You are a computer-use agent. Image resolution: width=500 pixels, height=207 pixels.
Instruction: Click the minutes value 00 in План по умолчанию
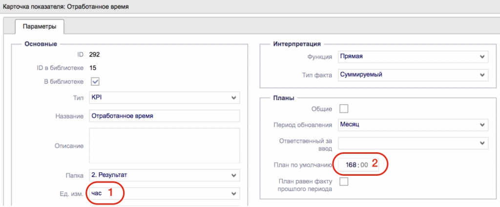(x=364, y=165)
